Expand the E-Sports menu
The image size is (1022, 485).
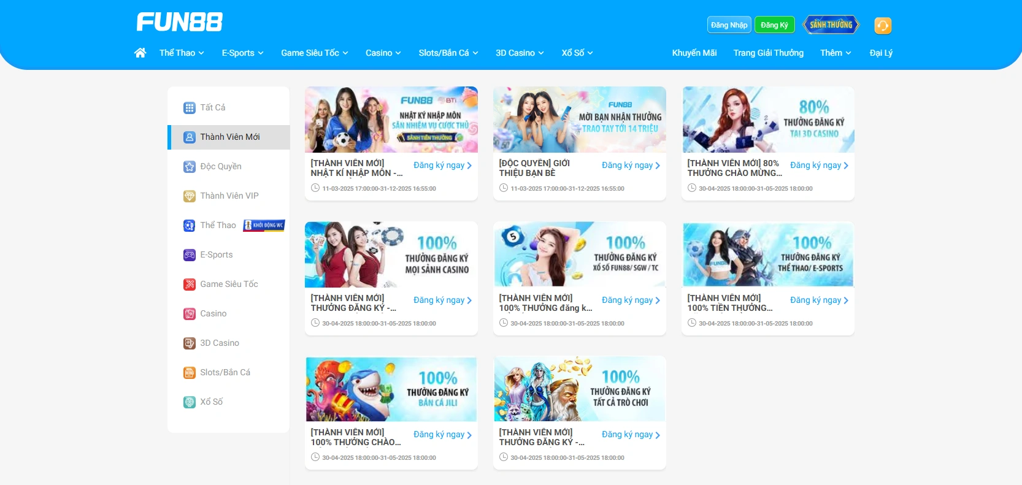(242, 53)
